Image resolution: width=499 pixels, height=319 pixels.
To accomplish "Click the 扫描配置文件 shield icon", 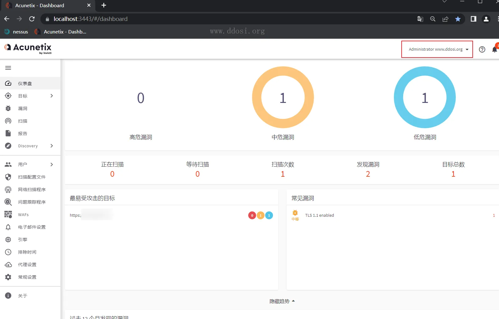I will tap(8, 177).
